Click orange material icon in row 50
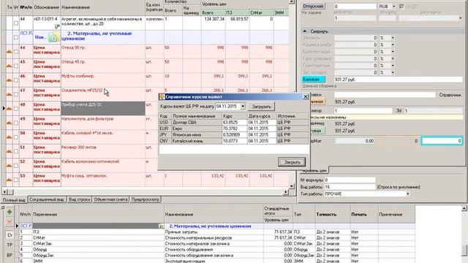 [x=10, y=137]
